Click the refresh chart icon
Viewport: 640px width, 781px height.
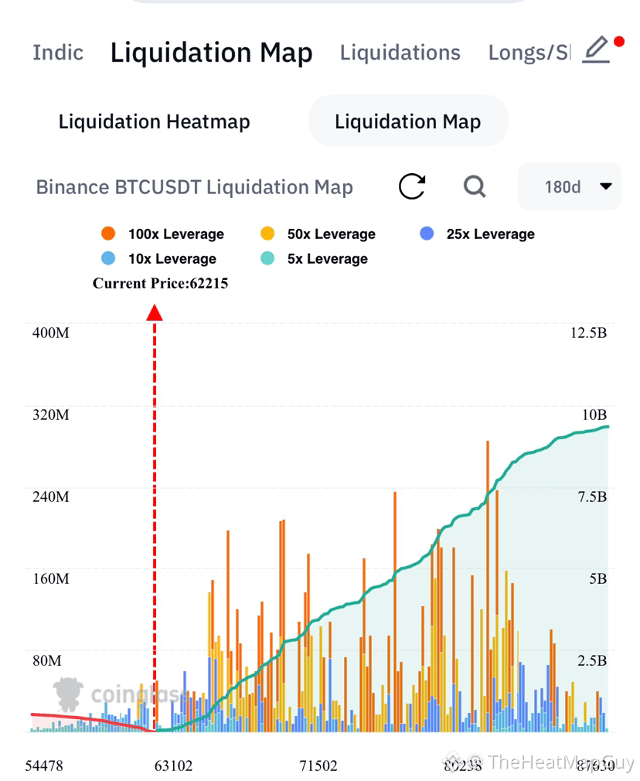412,187
